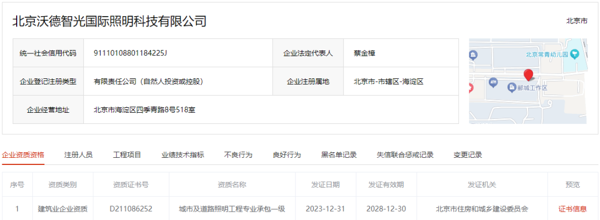600x220 pixels.
Task: Click the company name 北京沃德智光国际照明科技有限公司
Action: pos(109,21)
